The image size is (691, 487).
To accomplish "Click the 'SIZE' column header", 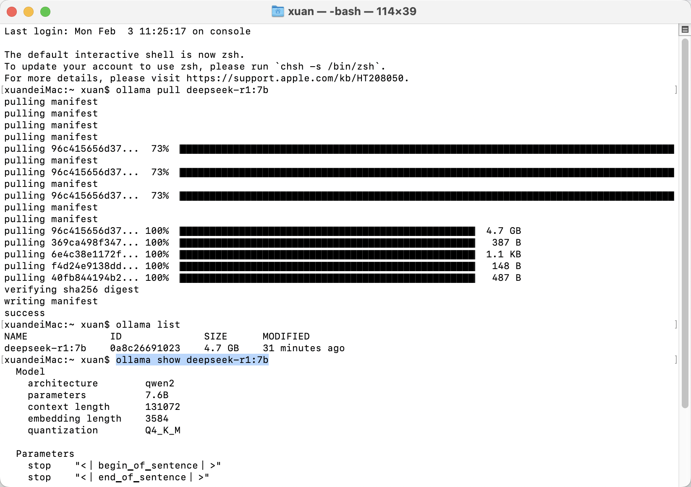I will (x=216, y=337).
